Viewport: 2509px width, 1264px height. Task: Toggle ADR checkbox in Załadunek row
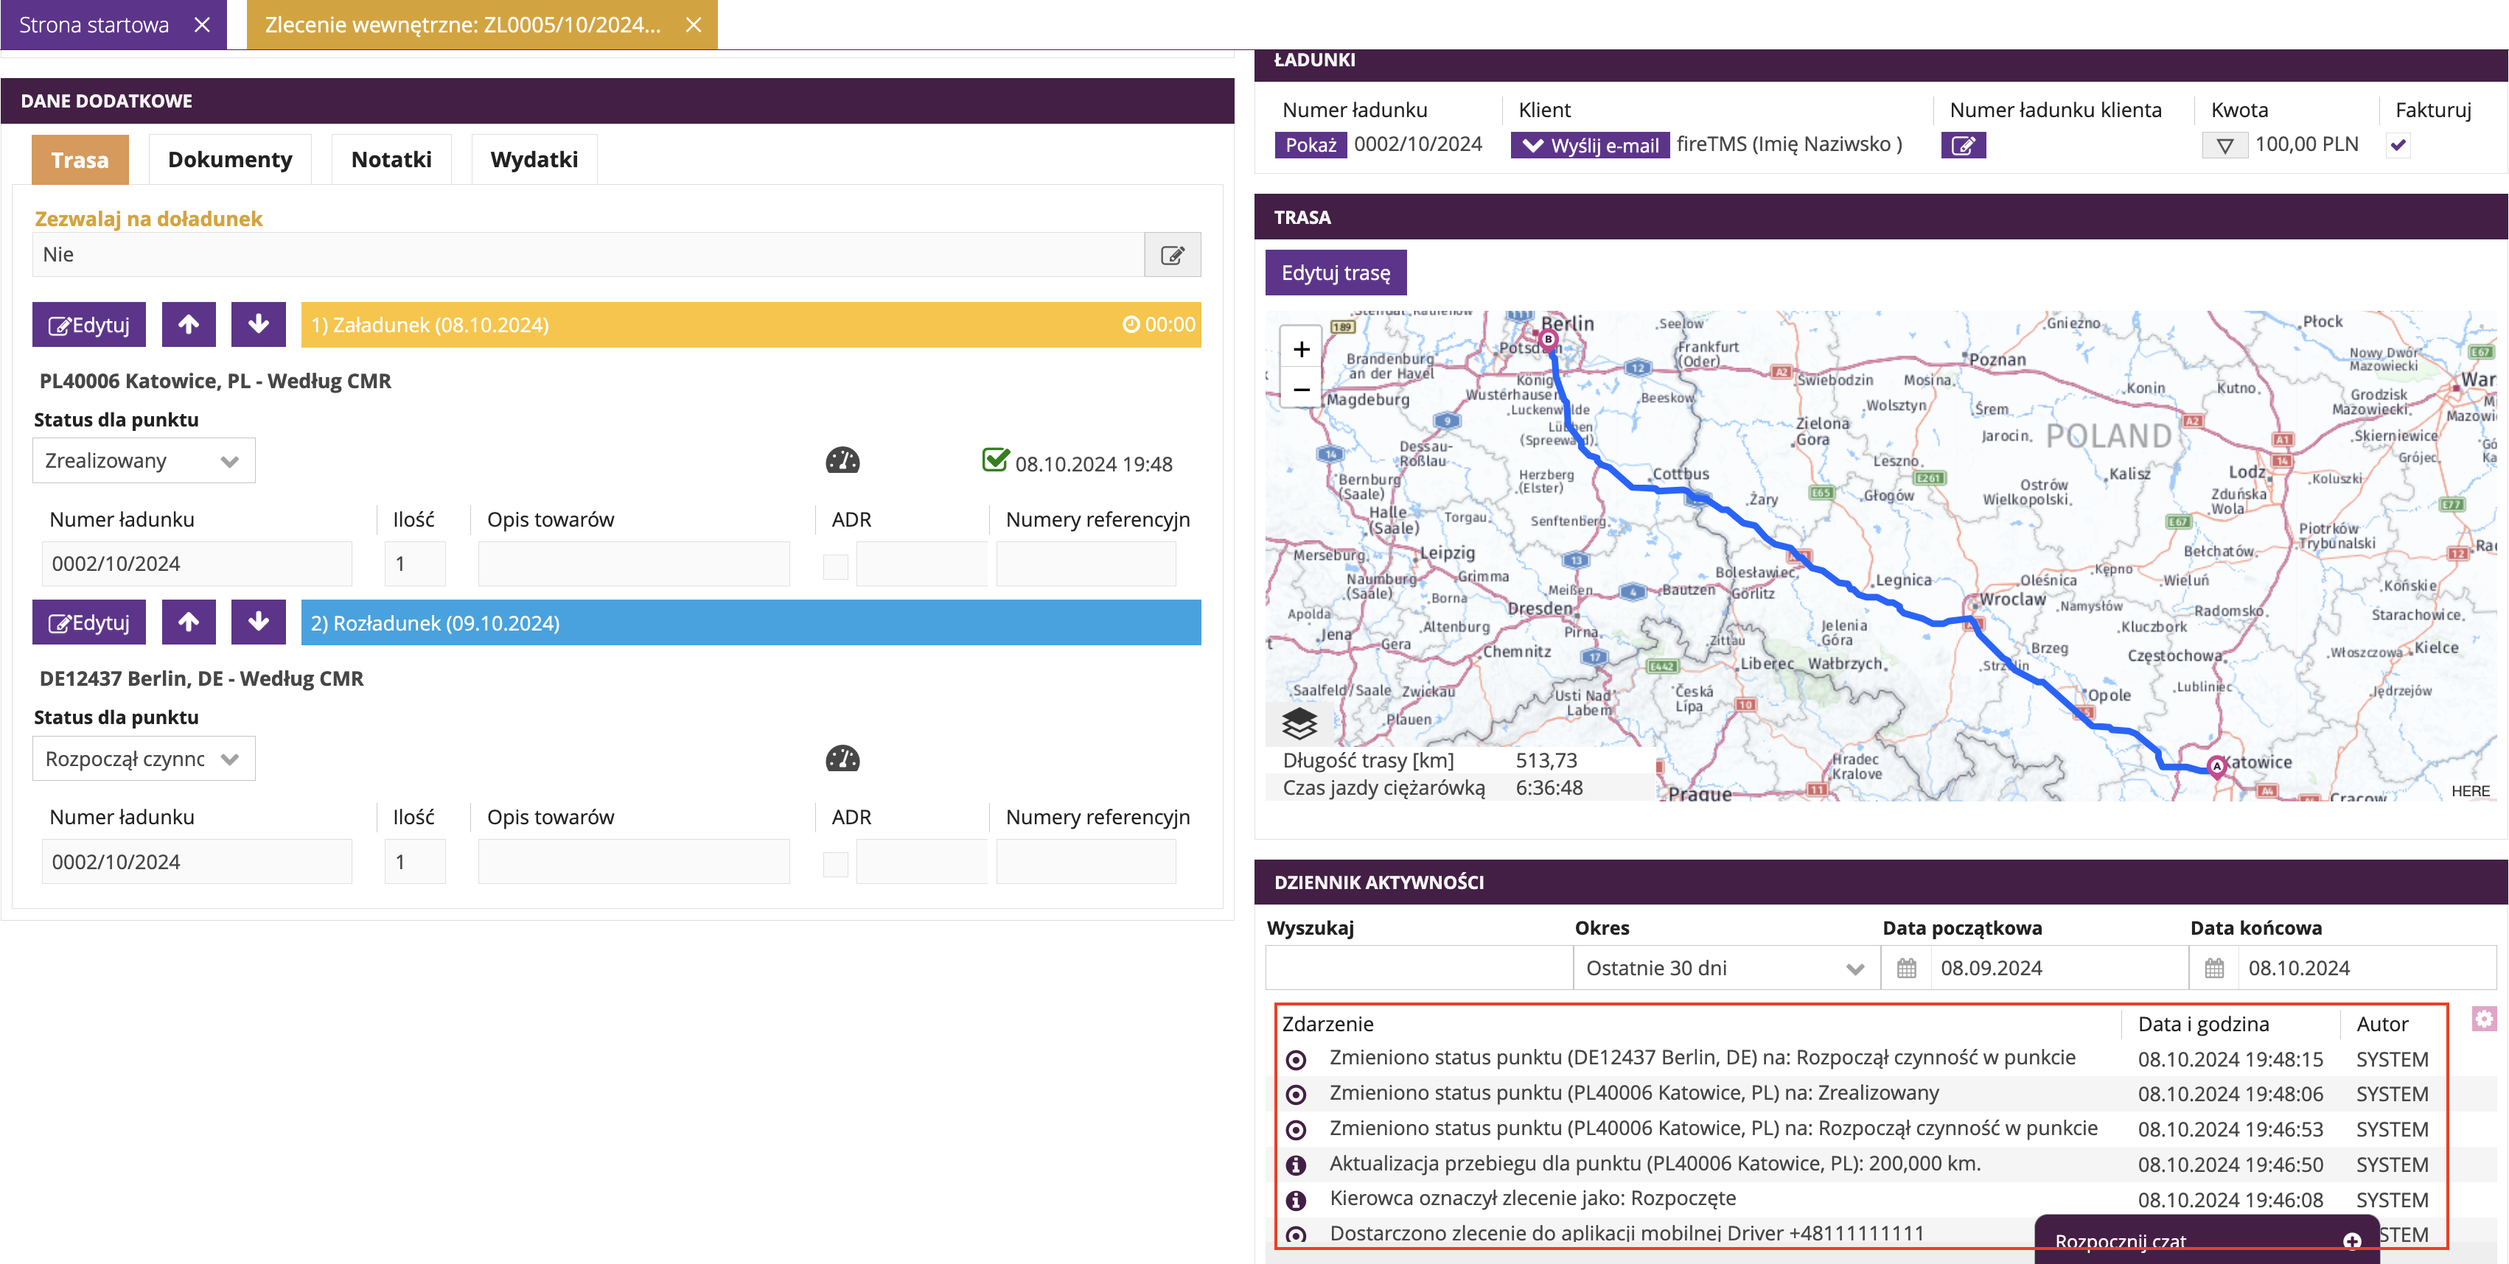click(x=836, y=566)
